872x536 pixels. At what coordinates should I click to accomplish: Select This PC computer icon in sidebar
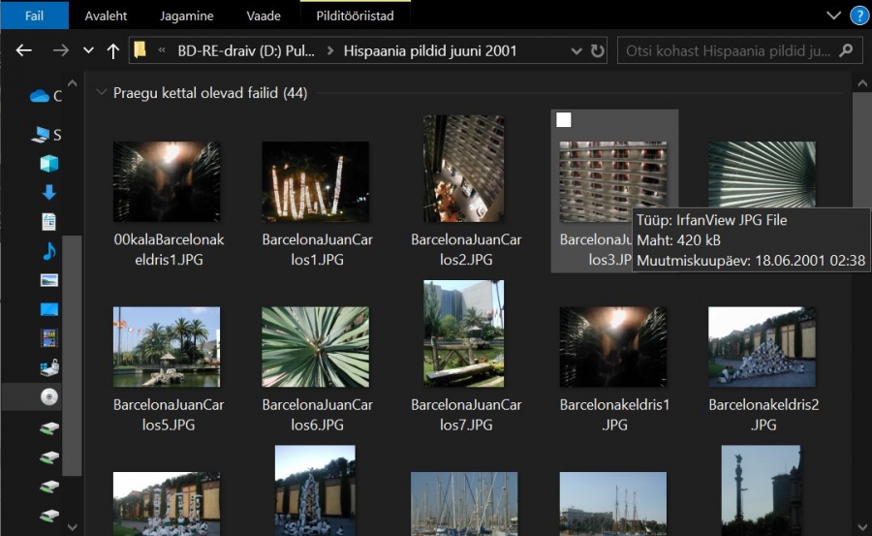click(40, 134)
